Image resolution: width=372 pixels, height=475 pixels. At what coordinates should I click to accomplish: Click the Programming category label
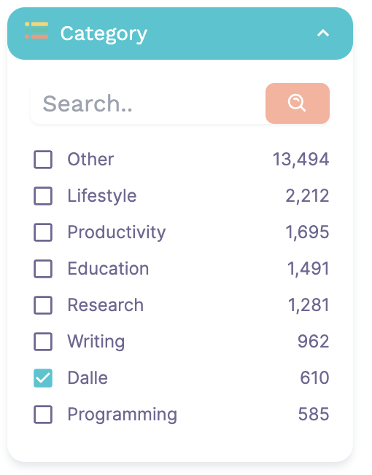click(x=123, y=415)
